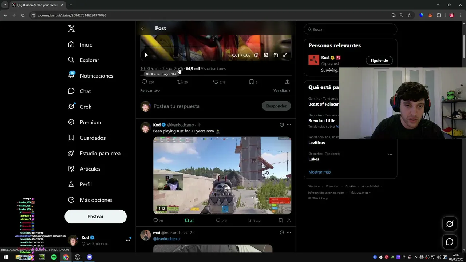Open Spotify from the taskbar
The image size is (466, 262).
pos(54,257)
